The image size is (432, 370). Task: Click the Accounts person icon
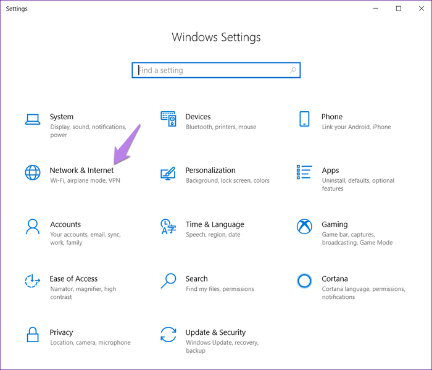(x=32, y=226)
